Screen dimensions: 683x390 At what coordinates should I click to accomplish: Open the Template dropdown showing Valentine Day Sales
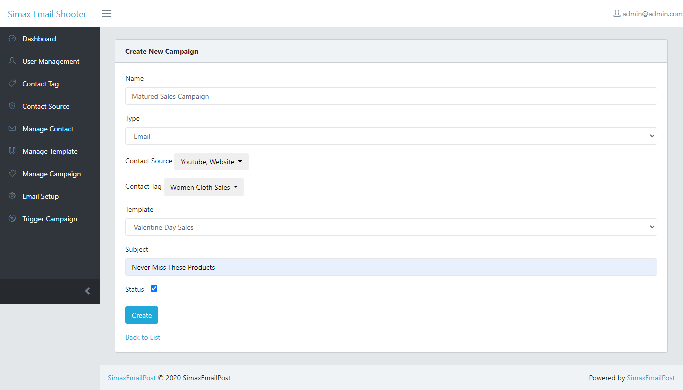click(391, 227)
